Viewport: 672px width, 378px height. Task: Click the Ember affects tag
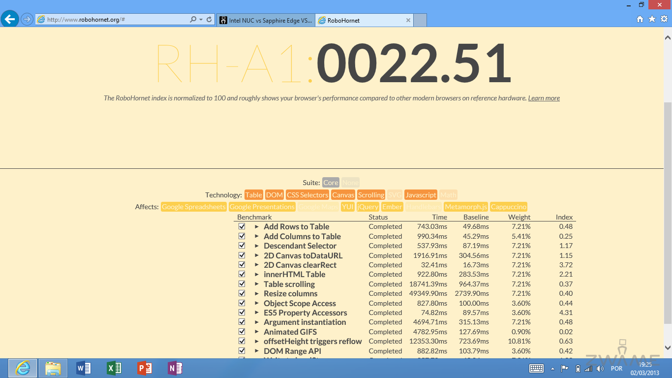tap(392, 207)
